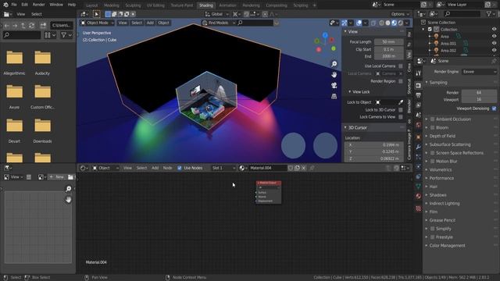
Task: Click node editor Select menu button
Action: tap(141, 168)
